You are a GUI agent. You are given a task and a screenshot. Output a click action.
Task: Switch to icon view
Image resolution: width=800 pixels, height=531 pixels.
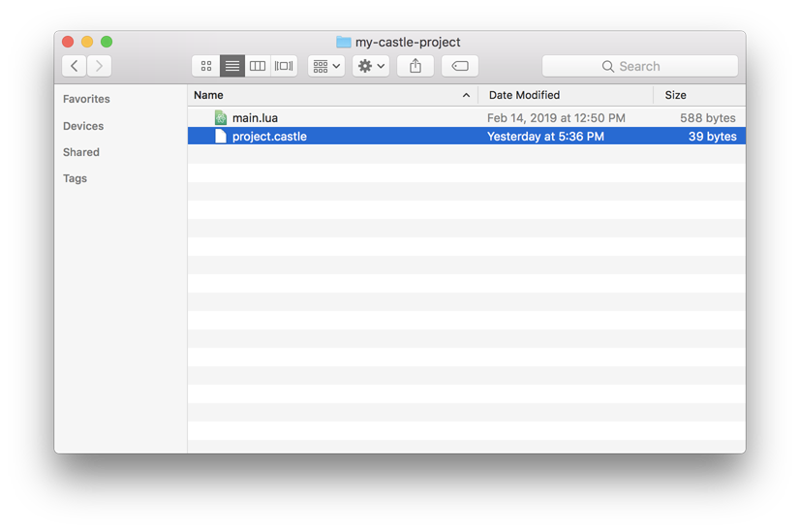pos(206,66)
